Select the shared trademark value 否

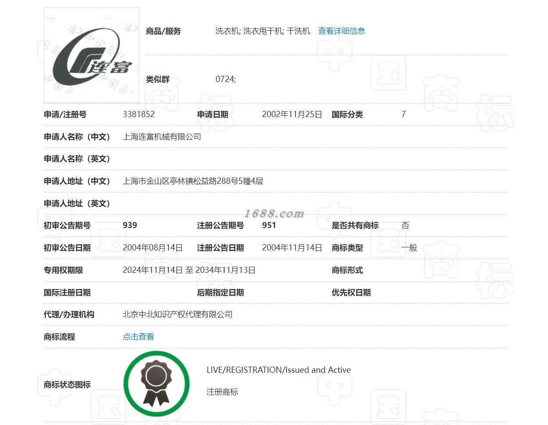point(405,225)
